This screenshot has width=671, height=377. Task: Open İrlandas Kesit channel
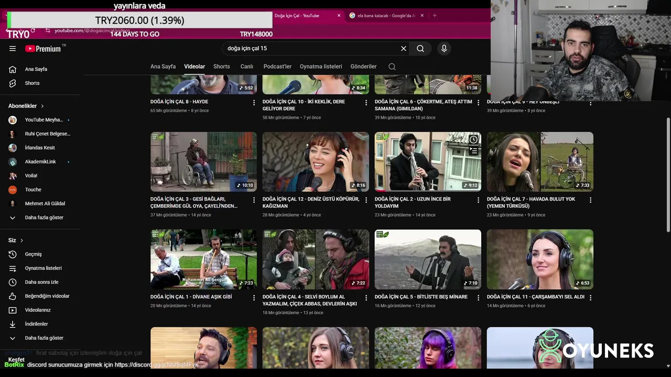pos(40,148)
